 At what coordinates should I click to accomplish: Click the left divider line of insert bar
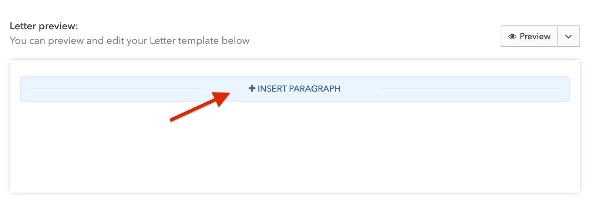click(118, 89)
